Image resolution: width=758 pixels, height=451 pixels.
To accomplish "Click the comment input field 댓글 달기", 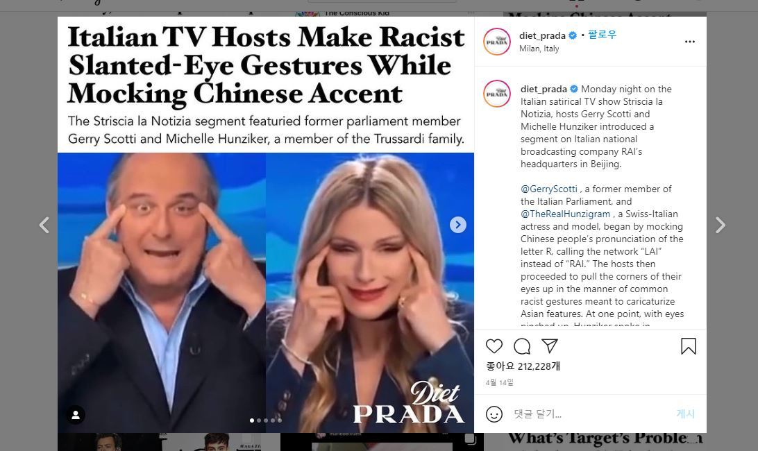I will pyautogui.click(x=590, y=414).
